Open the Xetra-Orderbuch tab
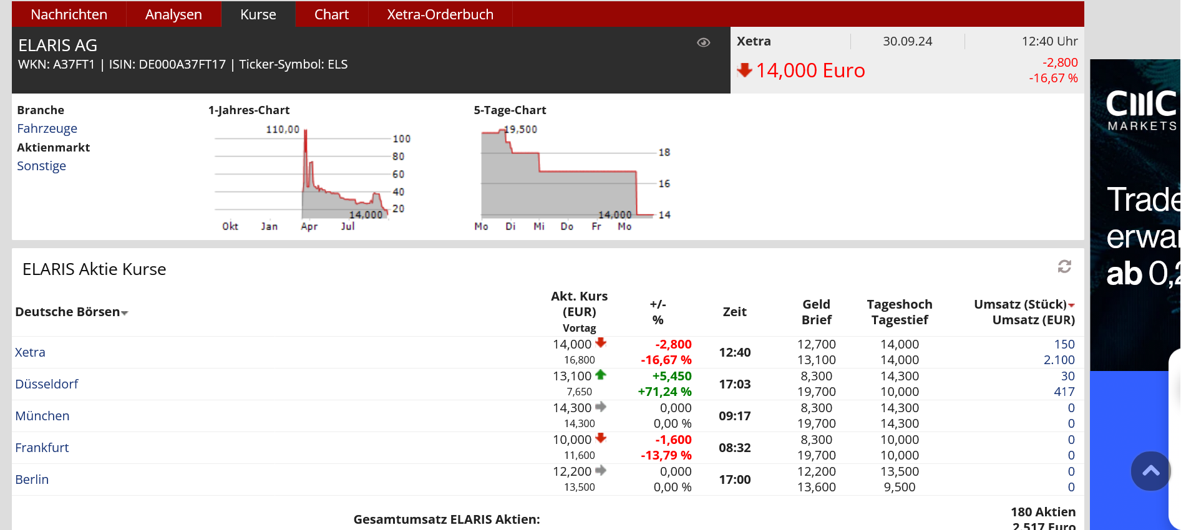This screenshot has width=1181, height=530. pos(440,14)
